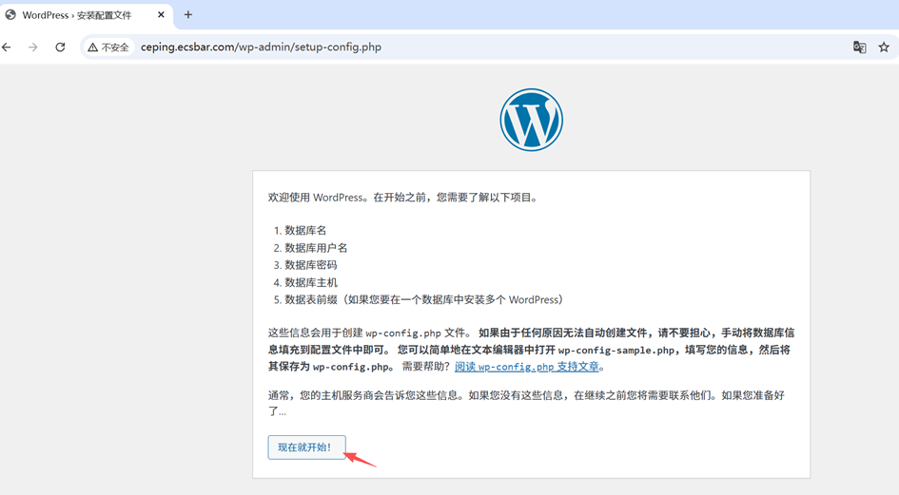This screenshot has width=899, height=495.
Task: Click the 欢迎使用 WordPress intro sentence
Action: 404,198
